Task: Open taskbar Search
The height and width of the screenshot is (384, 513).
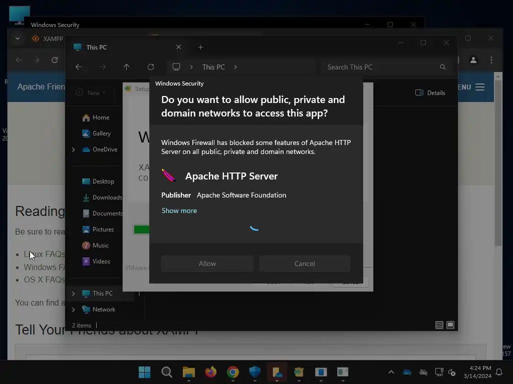Action: (x=166, y=372)
